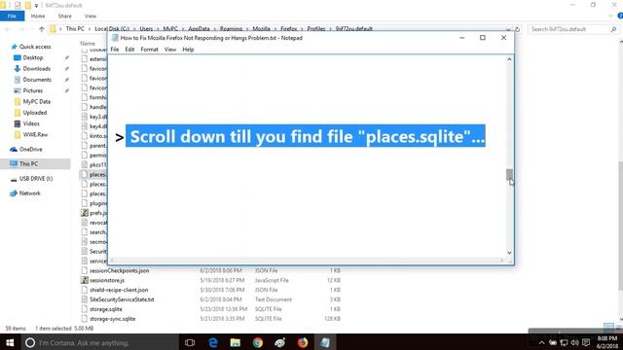Viewport: 623px width, 350px height.
Task: Switch to Explorer's View ribbon tab
Action: coord(91,17)
